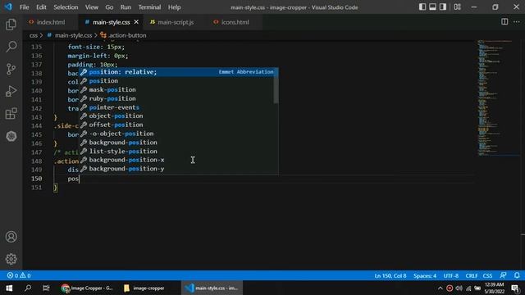Image resolution: width=525 pixels, height=295 pixels.
Task: Open the Edit menu
Action: [41, 7]
